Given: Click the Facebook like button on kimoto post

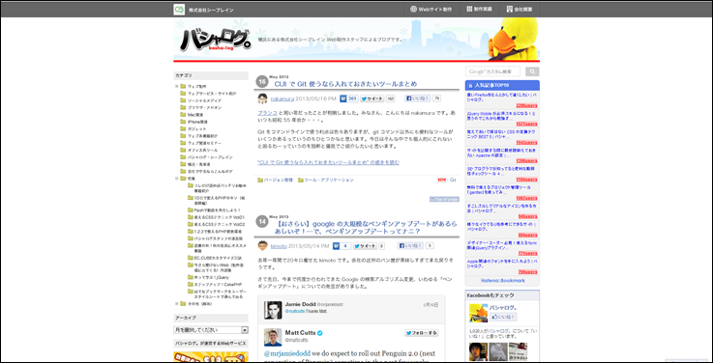Looking at the screenshot, I should click(x=411, y=246).
